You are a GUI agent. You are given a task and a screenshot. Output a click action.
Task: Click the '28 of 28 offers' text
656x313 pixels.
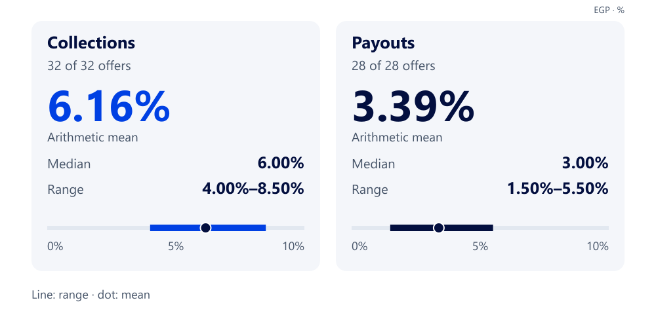(393, 66)
